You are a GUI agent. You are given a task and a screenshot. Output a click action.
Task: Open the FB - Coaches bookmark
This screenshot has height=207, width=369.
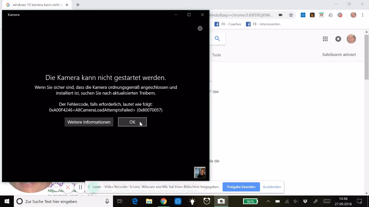pyautogui.click(x=231, y=24)
